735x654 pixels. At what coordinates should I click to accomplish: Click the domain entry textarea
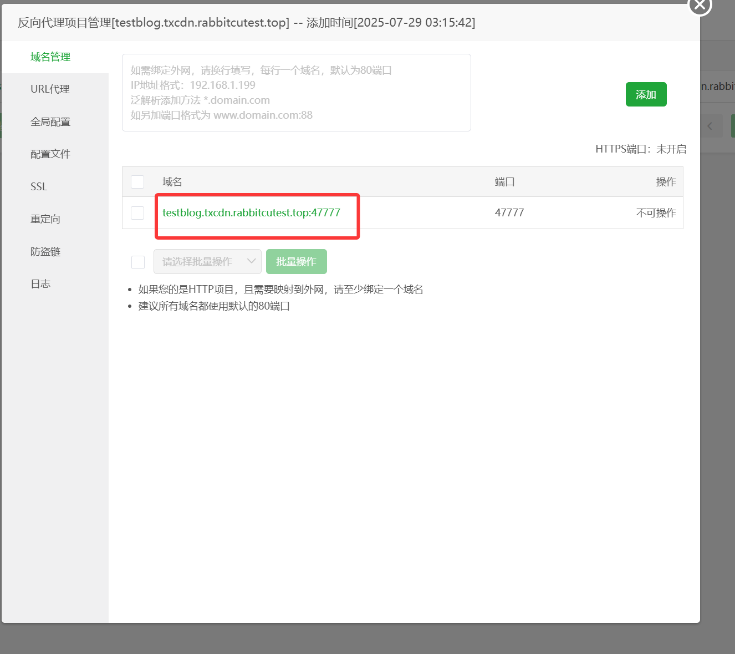pyautogui.click(x=297, y=93)
